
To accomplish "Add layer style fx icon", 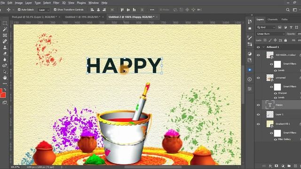I will [x=270, y=166].
